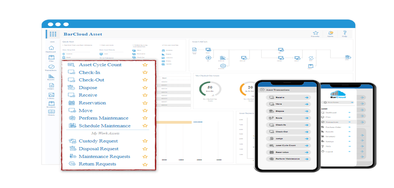394x188 pixels.
Task: Toggle favorite star for Check-In
Action: (x=145, y=72)
